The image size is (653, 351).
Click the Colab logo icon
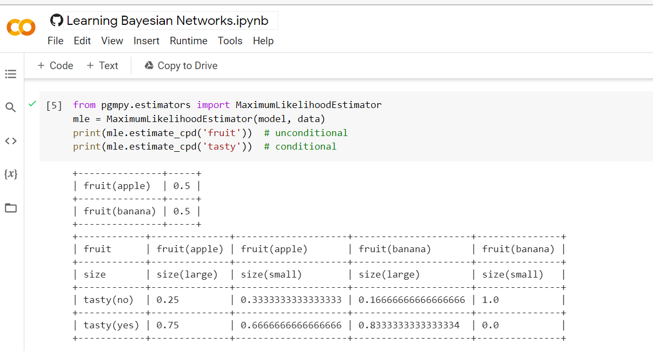(x=21, y=28)
